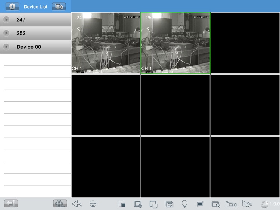280x210 pixels.
Task: Click the Device List title
Action: (x=35, y=7)
